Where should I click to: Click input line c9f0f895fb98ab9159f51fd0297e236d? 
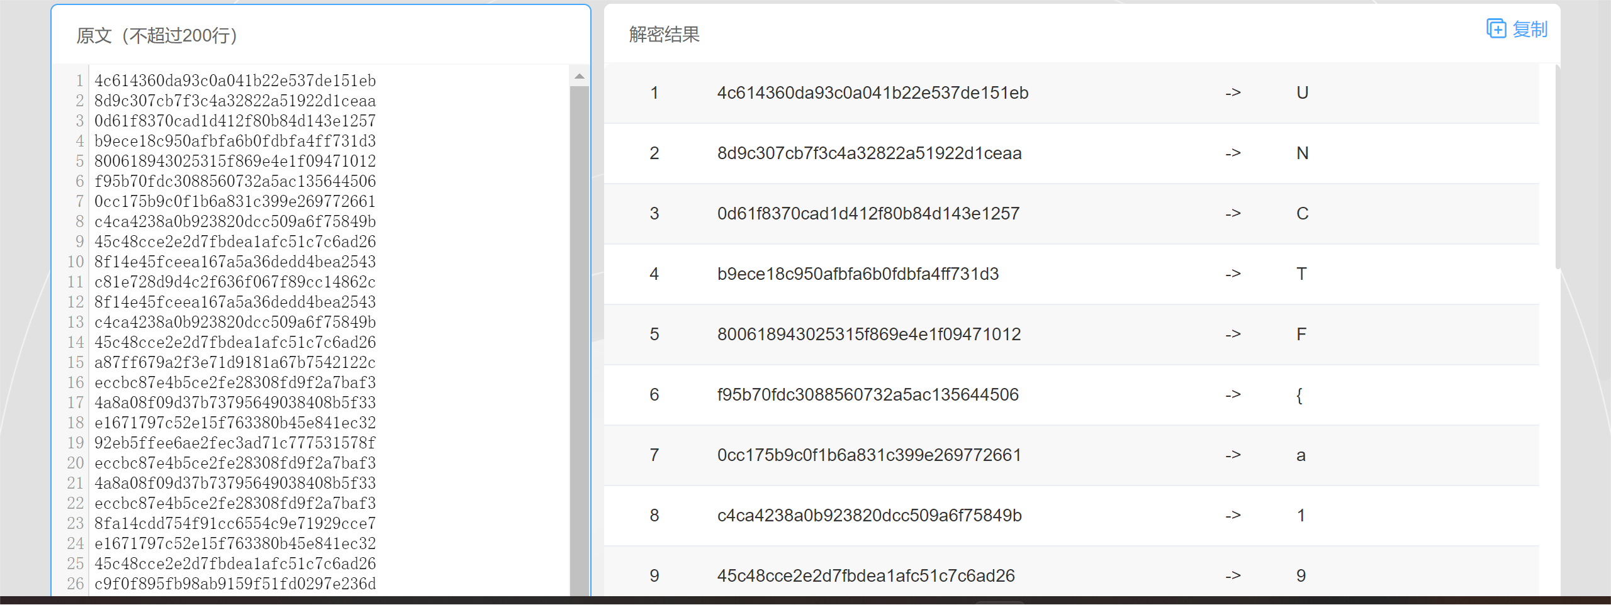point(235,584)
